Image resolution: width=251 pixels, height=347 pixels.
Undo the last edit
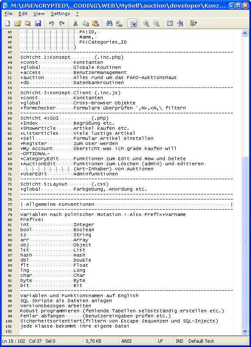[x=52, y=23]
